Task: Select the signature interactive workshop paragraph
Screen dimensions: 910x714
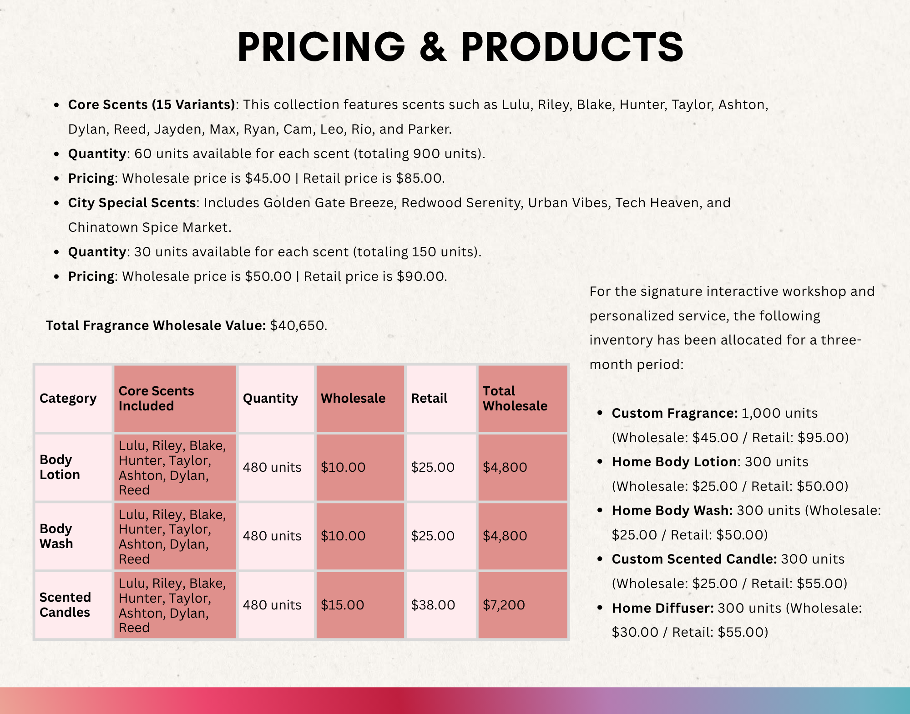Action: point(732,328)
